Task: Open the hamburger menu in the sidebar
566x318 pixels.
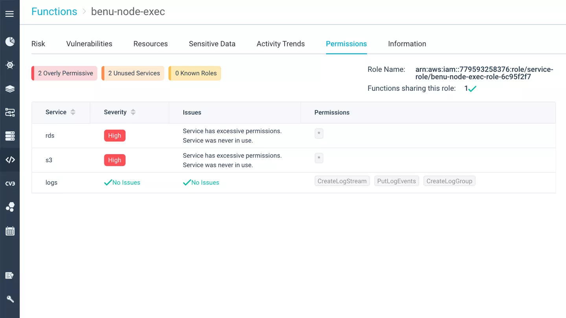Action: [10, 14]
